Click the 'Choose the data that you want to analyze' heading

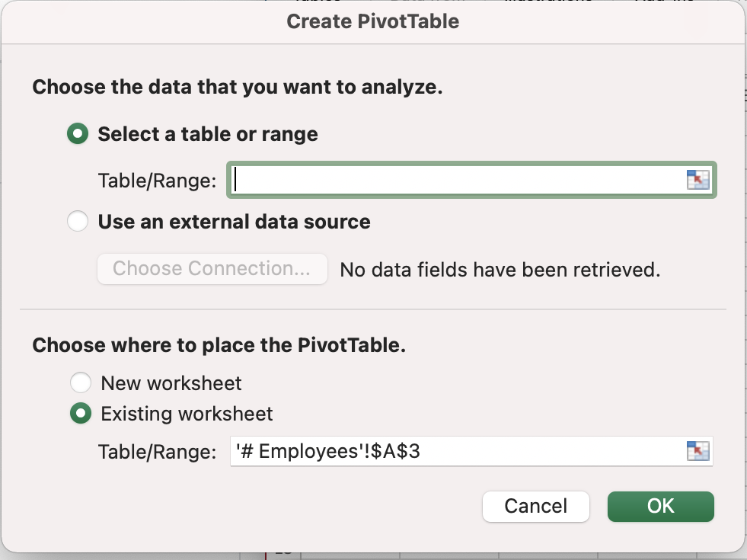pyautogui.click(x=238, y=87)
